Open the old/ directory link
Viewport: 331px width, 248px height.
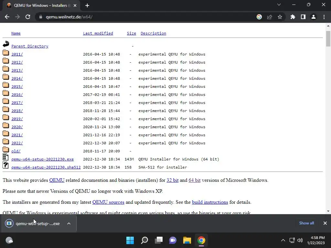16,151
